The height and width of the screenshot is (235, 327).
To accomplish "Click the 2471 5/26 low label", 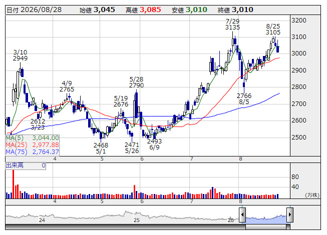I will coord(132,147).
